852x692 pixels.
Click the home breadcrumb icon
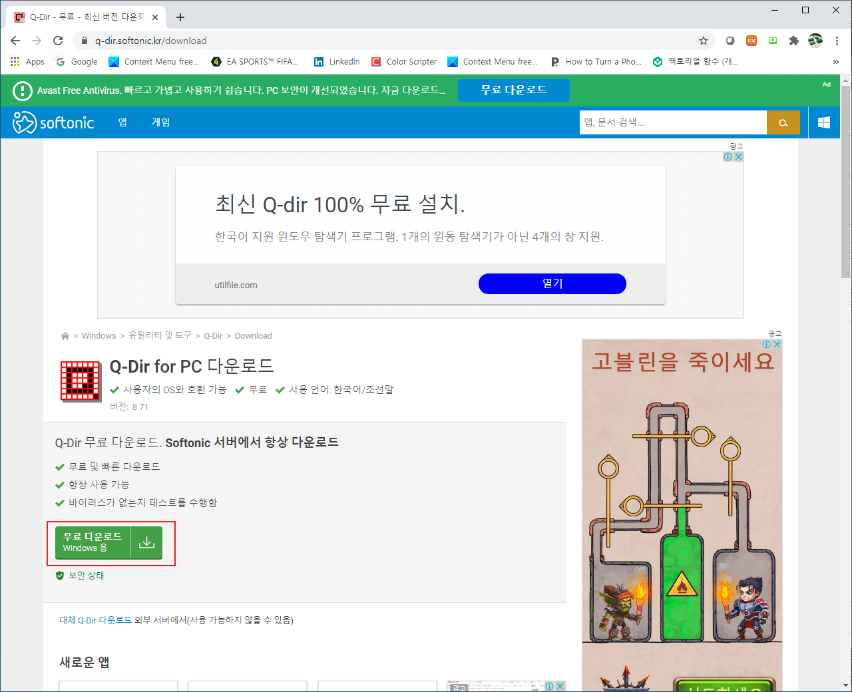point(65,336)
